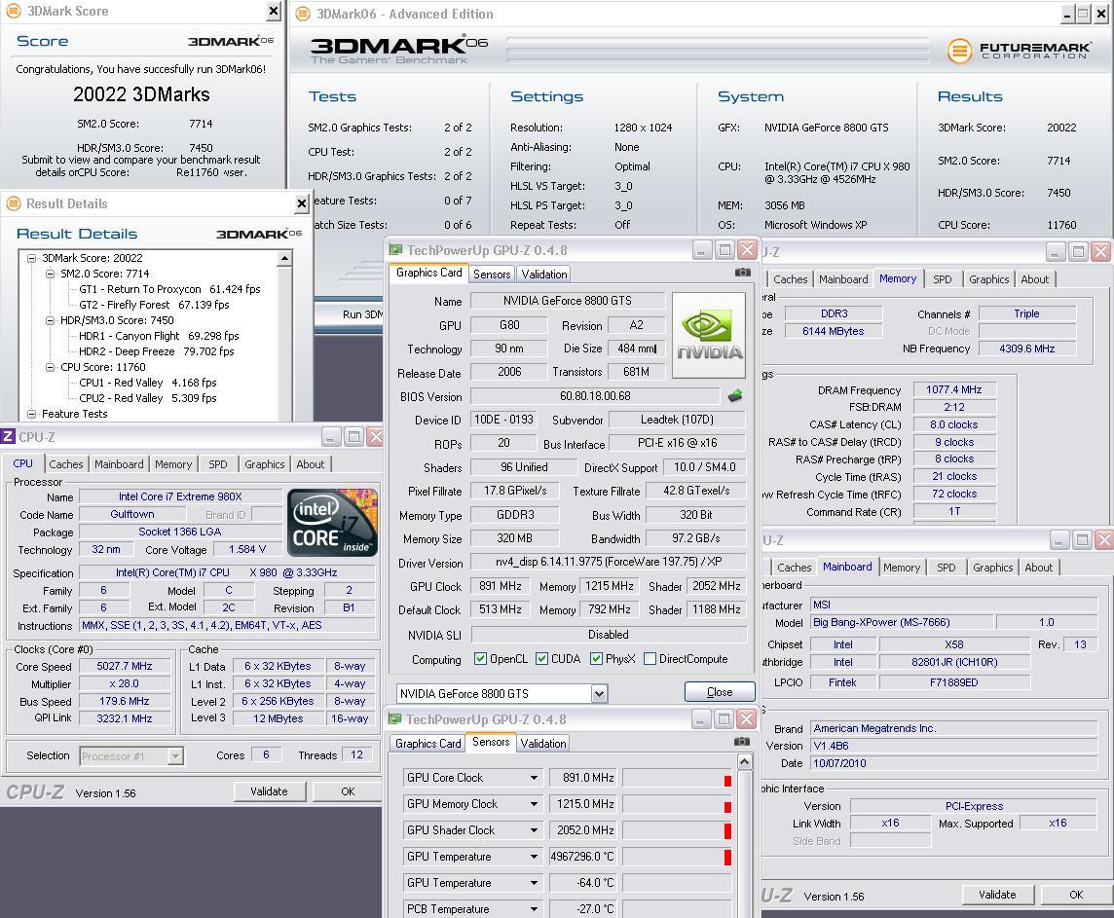The height and width of the screenshot is (918, 1114).
Task: Open the PCB Temperature sensor dropdown
Action: [x=534, y=909]
